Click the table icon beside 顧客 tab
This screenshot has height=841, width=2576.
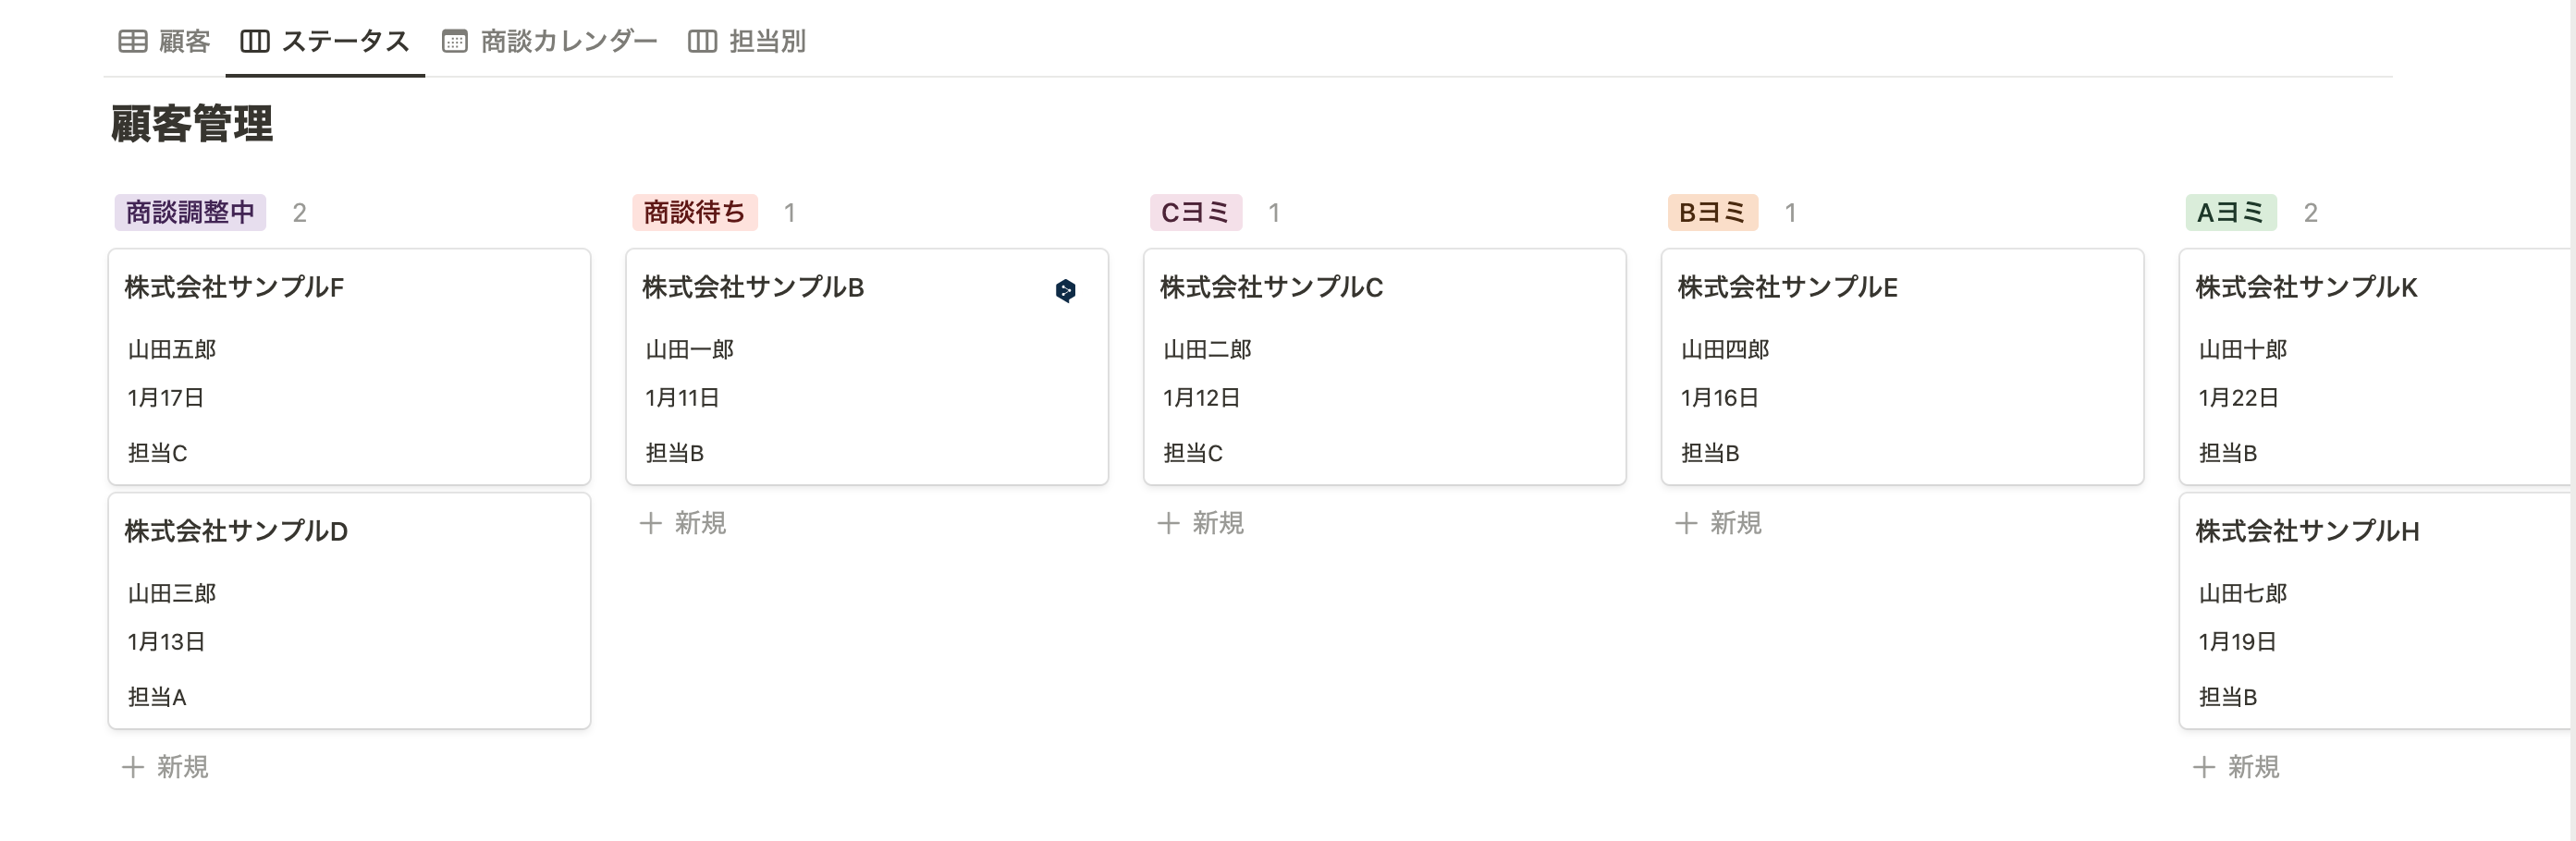pyautogui.click(x=132, y=41)
